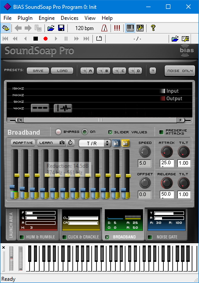Toggle the Broadband module checkbox

pyautogui.click(x=107, y=237)
